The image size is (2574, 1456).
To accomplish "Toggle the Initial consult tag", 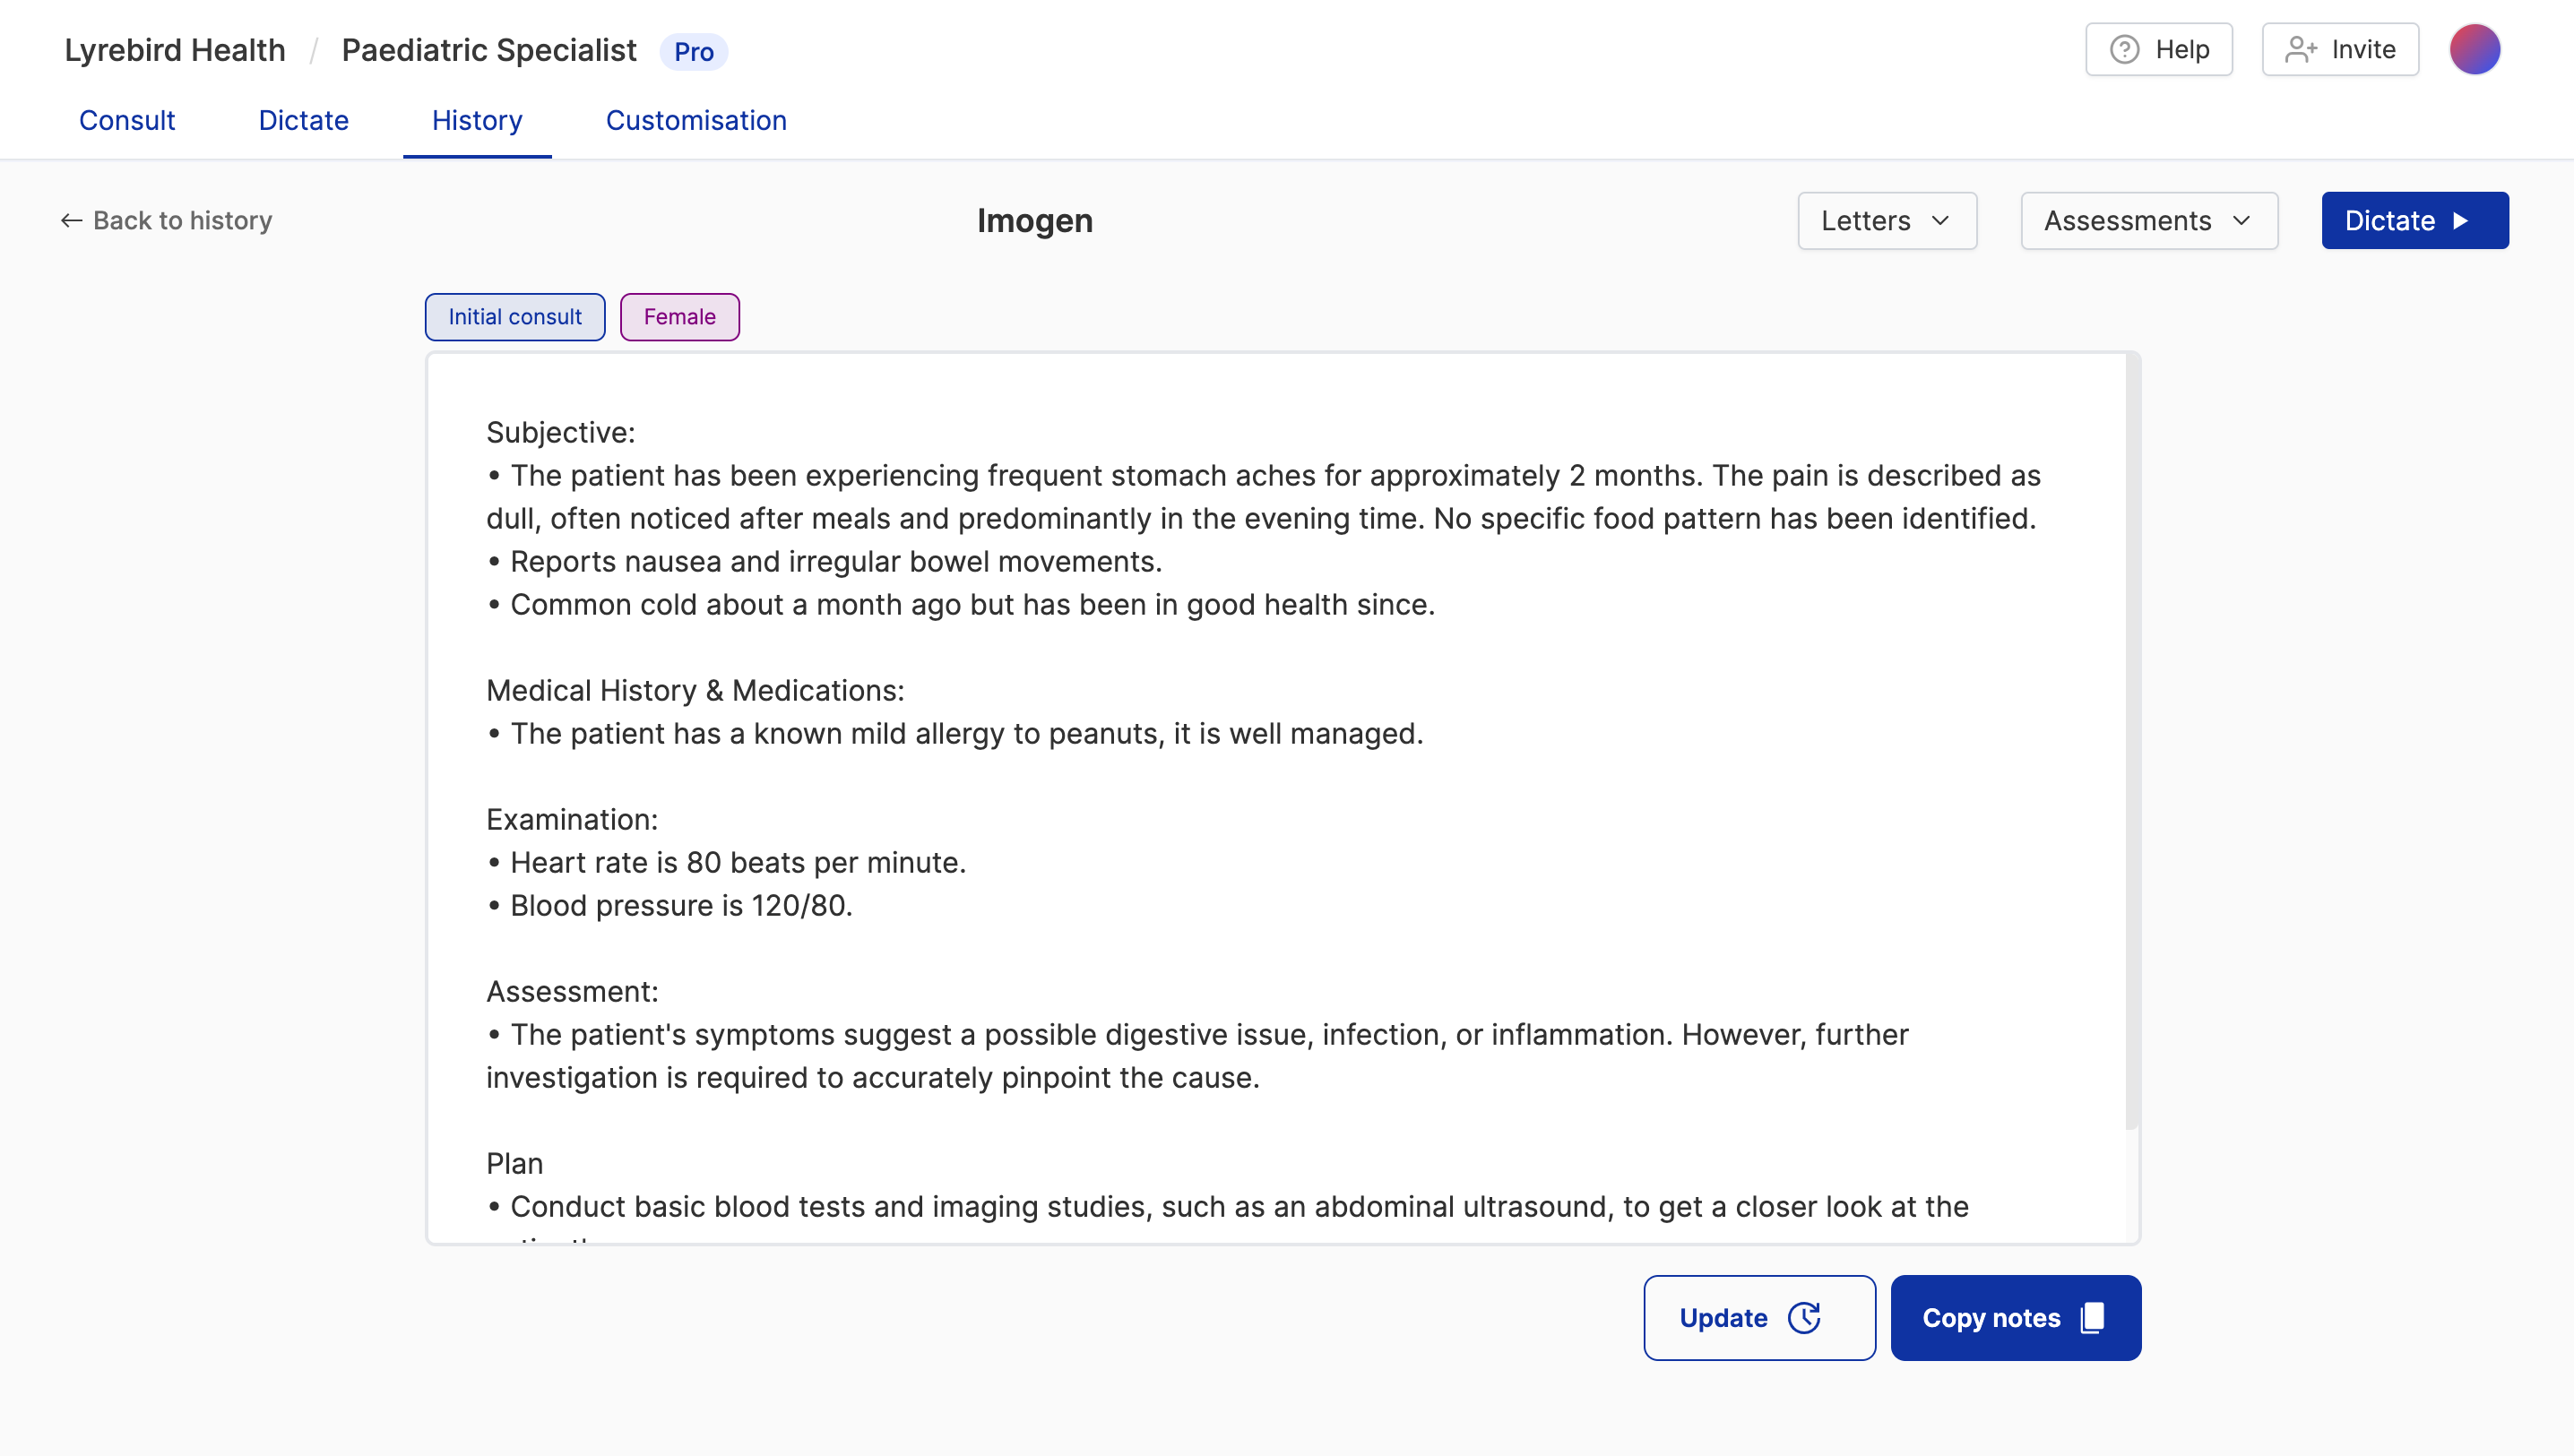I will (x=514, y=317).
